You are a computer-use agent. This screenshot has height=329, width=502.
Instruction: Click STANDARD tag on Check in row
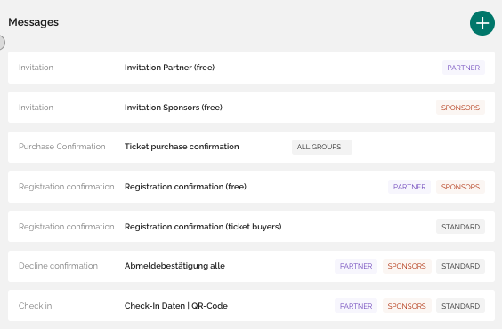point(460,306)
